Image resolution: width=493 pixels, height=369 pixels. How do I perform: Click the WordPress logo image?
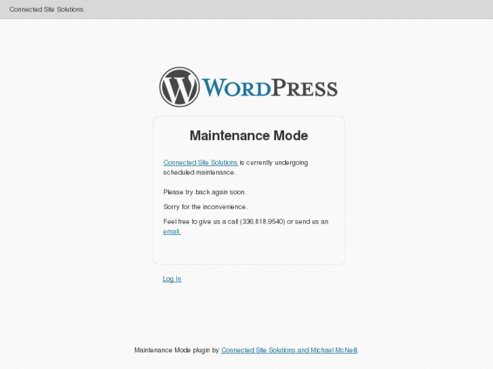point(248,87)
